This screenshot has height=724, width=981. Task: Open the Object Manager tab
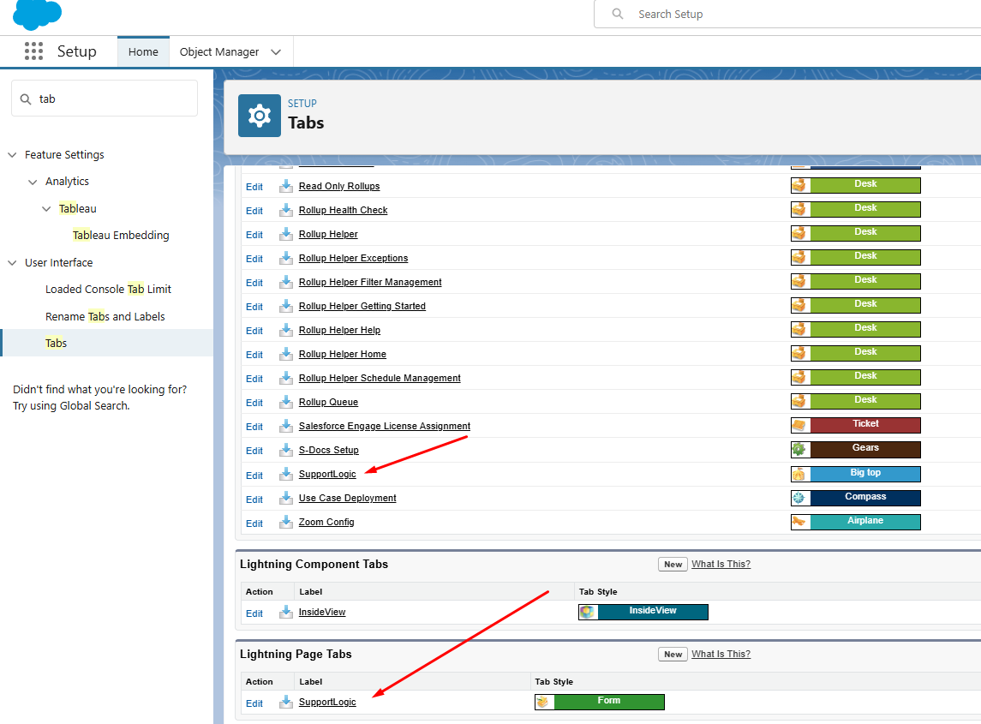tap(219, 52)
